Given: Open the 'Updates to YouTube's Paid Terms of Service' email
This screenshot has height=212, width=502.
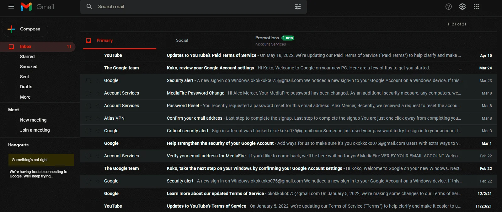Looking at the screenshot, I should pos(289,55).
